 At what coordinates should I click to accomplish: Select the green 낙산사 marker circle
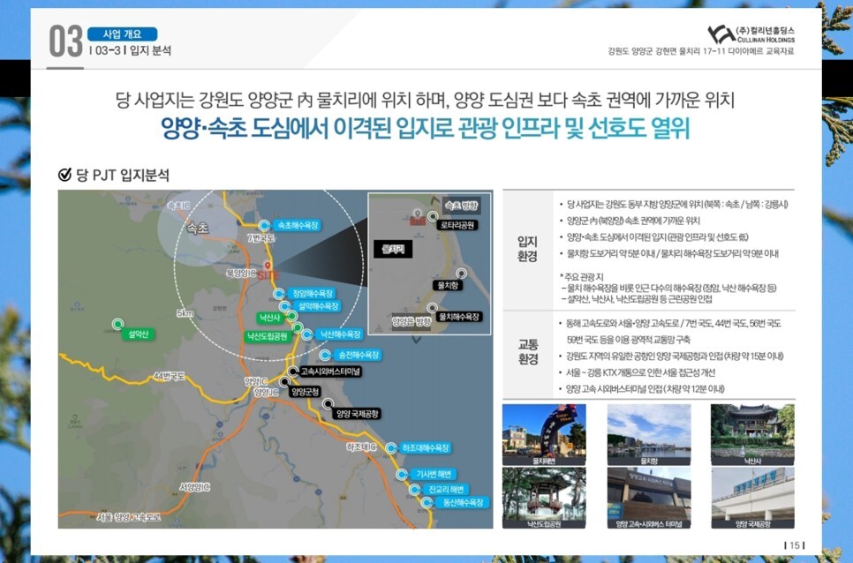(x=292, y=316)
